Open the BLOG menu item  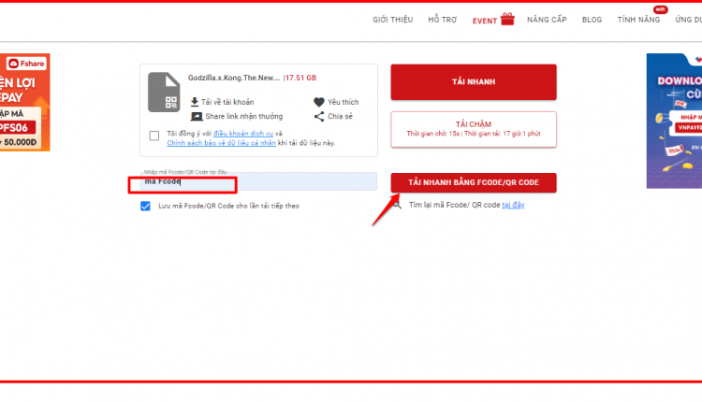click(592, 20)
